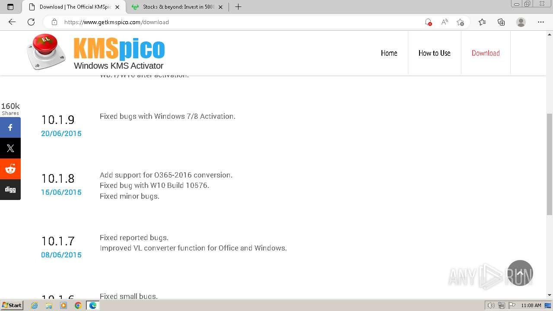
Task: Switch to the Download KMSpico tab
Action: click(73, 7)
